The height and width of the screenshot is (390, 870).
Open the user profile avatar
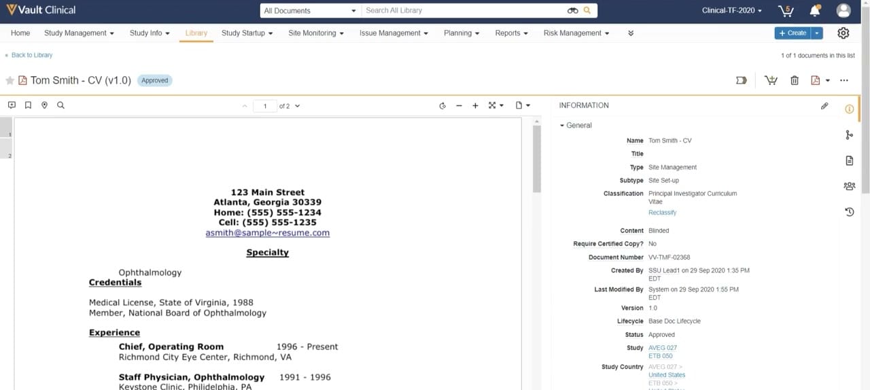pyautogui.click(x=843, y=10)
